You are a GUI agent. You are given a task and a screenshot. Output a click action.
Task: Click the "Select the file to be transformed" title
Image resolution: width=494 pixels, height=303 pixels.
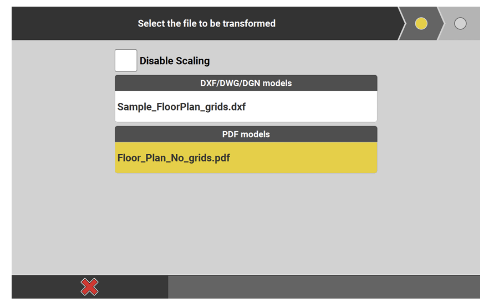coord(206,24)
